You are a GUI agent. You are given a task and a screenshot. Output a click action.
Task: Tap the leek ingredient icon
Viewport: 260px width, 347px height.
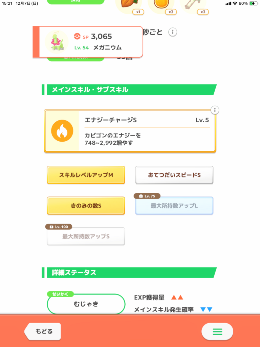click(x=193, y=4)
